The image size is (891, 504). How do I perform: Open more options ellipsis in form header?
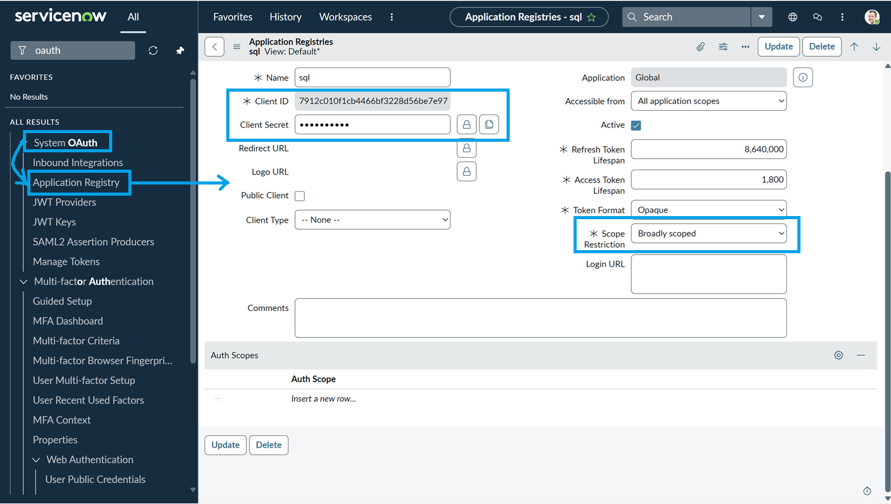[x=745, y=46]
